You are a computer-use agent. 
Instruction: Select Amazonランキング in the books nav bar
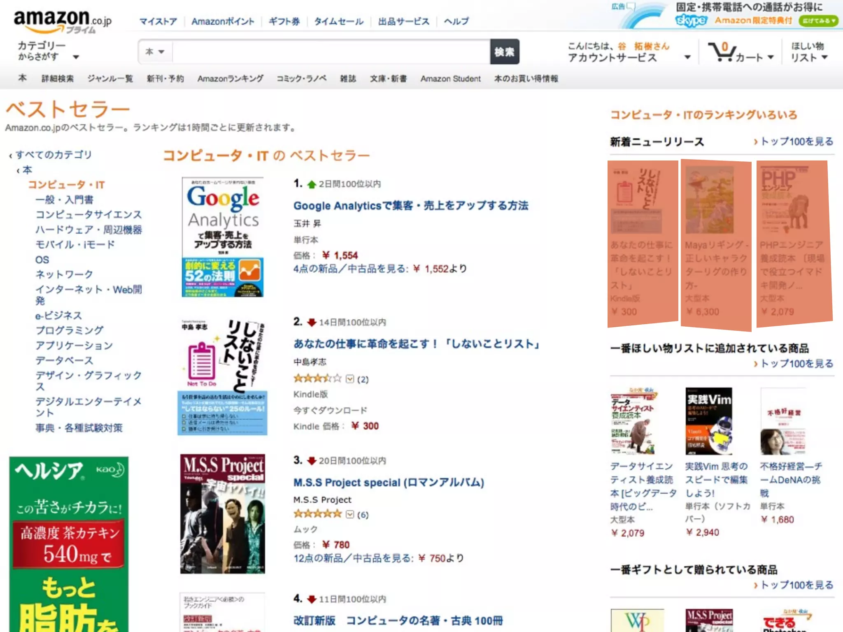click(231, 79)
